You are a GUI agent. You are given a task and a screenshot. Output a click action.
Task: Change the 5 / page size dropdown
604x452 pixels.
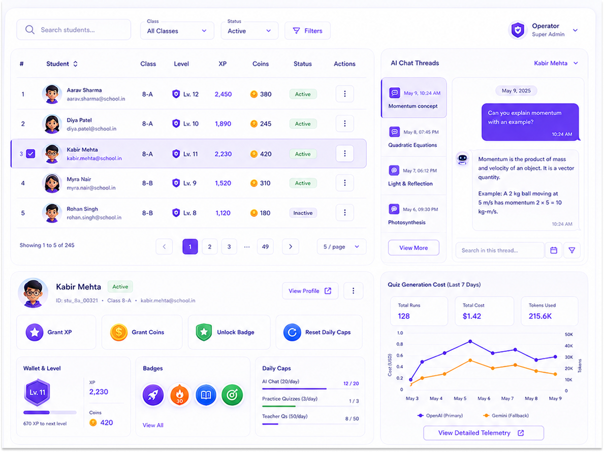pos(341,247)
